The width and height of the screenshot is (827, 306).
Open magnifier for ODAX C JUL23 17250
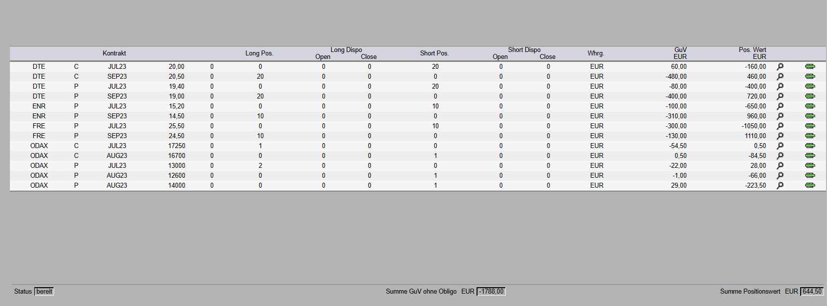(780, 146)
